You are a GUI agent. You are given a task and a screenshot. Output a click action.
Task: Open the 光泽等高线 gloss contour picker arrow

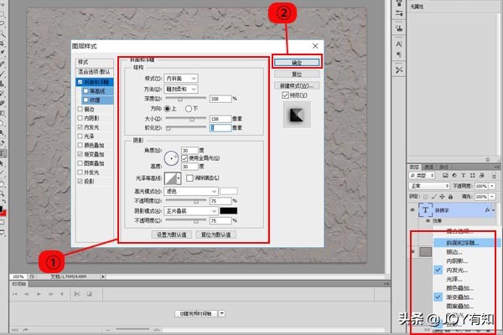[179, 178]
